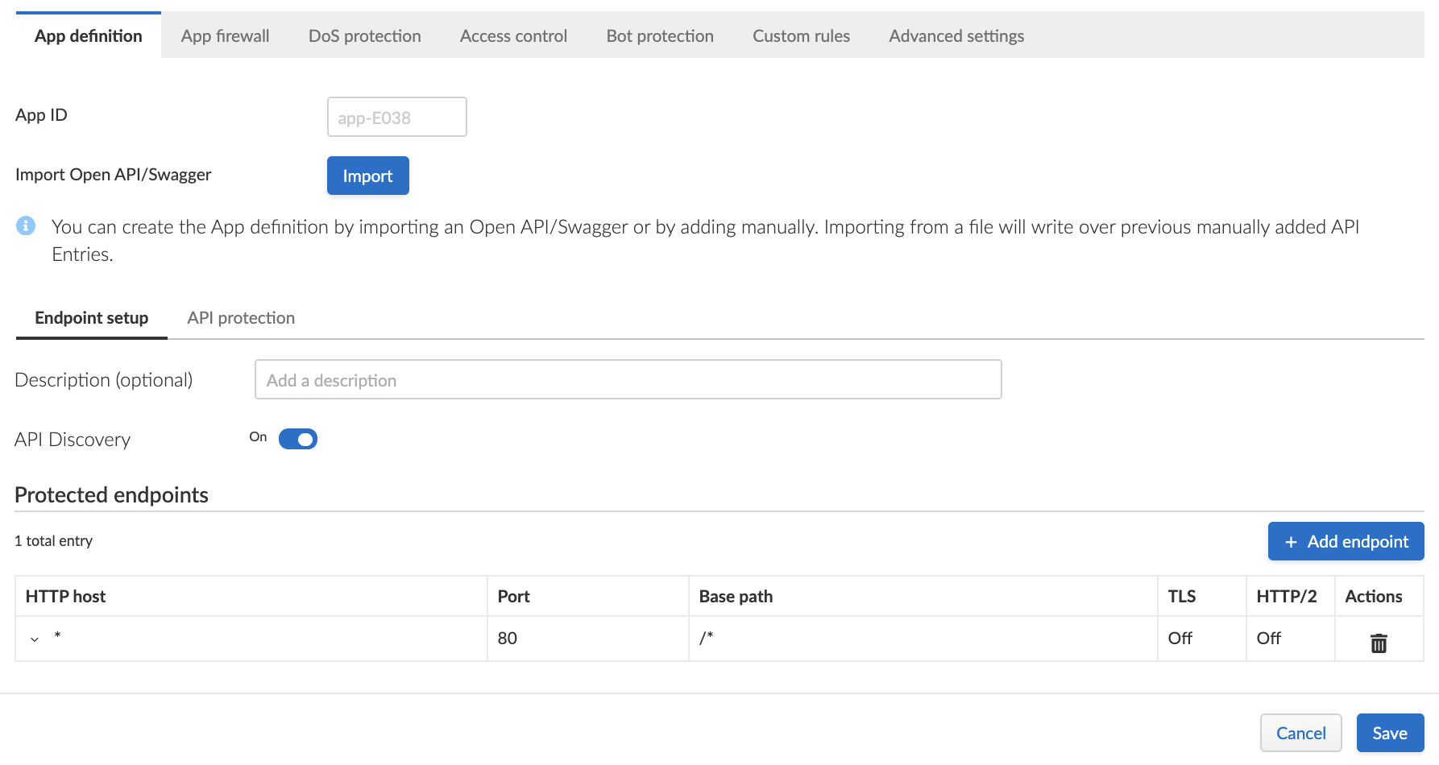Select the base path /* cell
The height and width of the screenshot is (765, 1439).
[x=923, y=639]
